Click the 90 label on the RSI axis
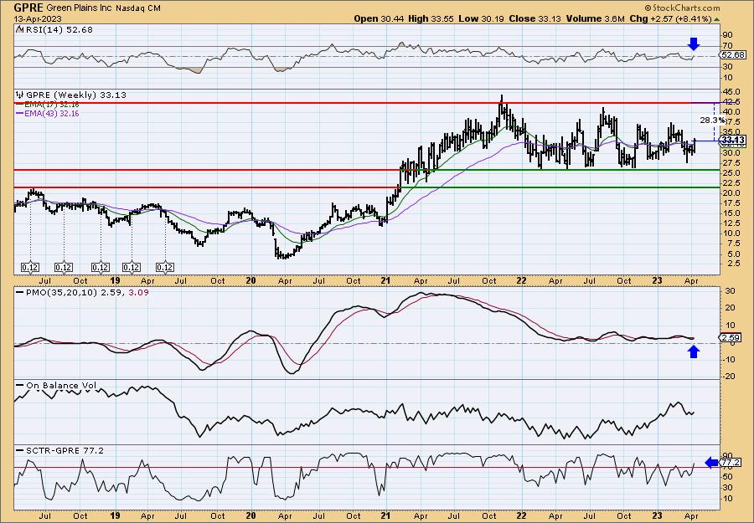Screen dimensions: 754x523 coord(728,35)
